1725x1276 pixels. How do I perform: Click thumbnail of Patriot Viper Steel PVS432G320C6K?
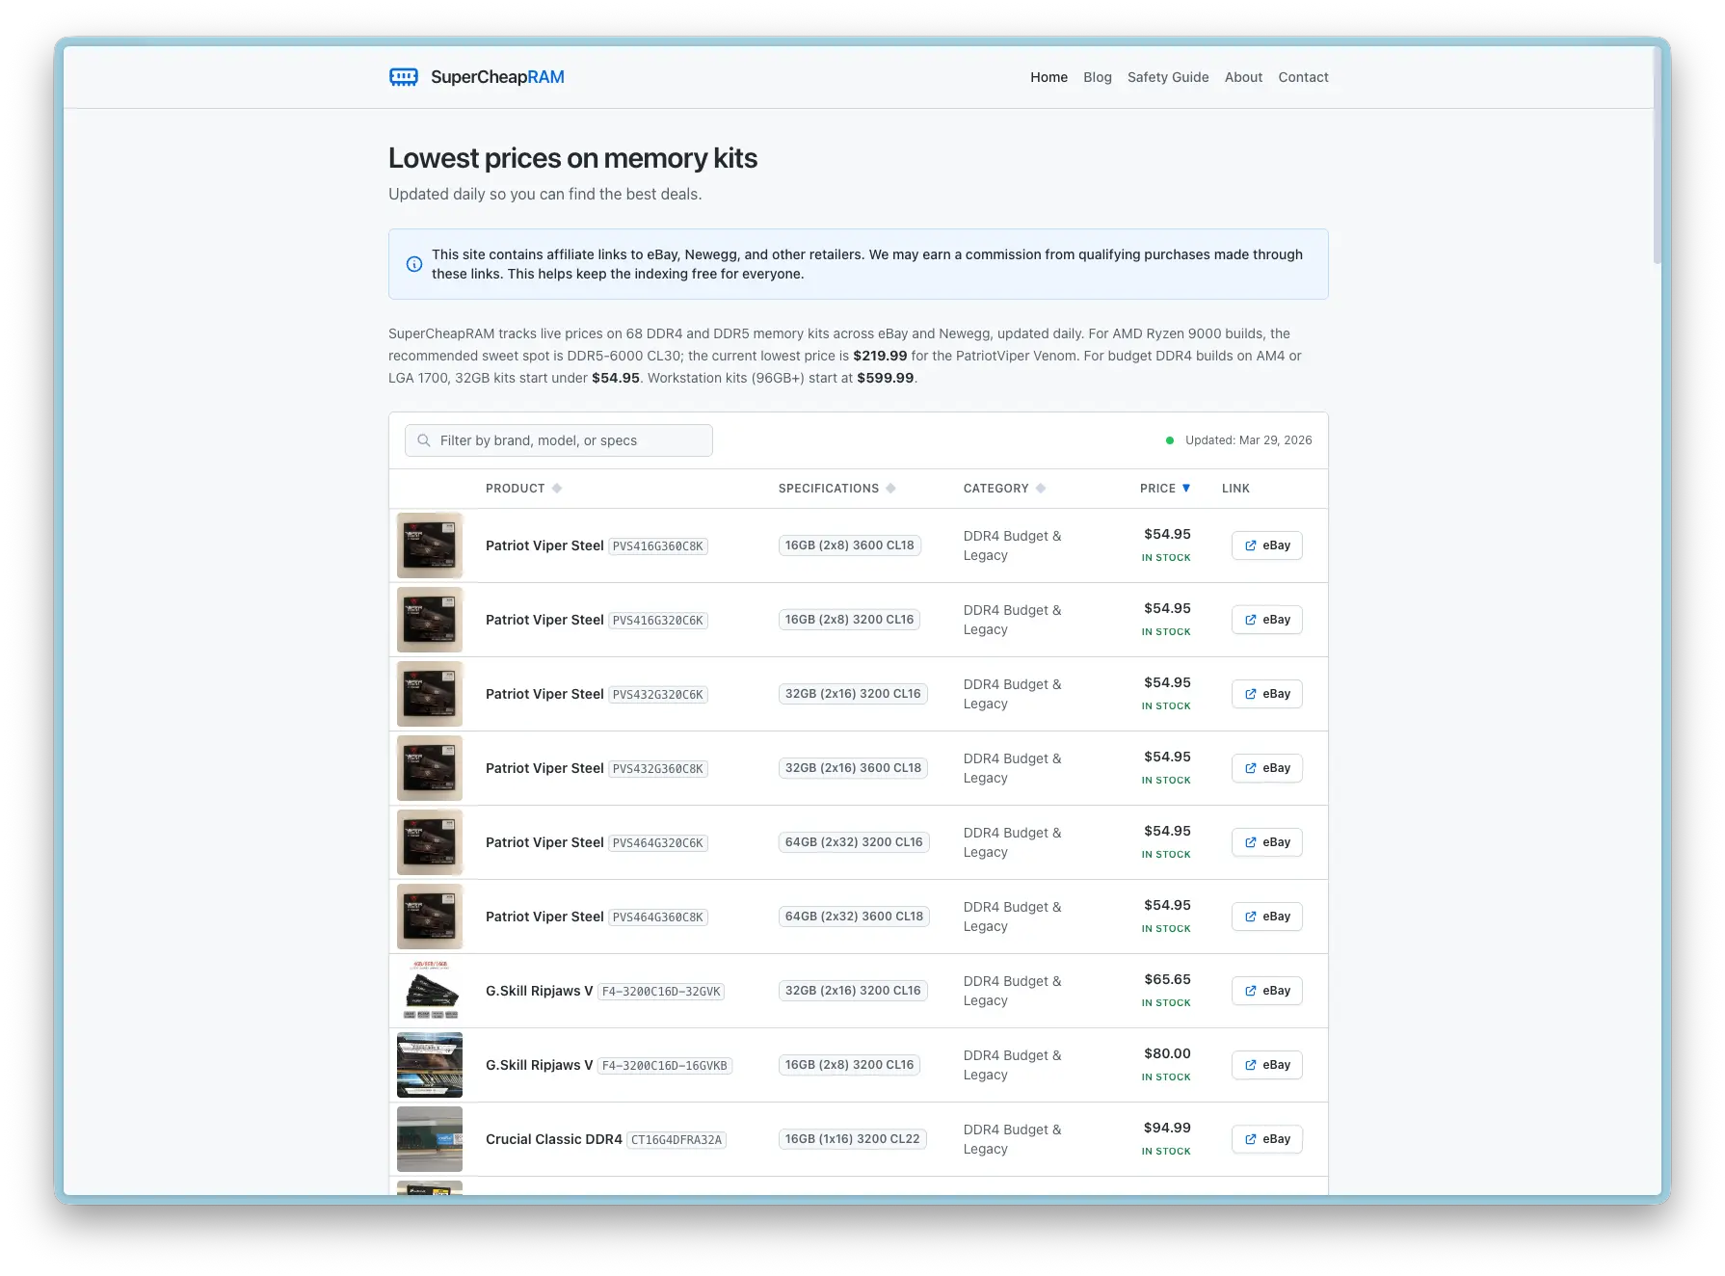430,694
